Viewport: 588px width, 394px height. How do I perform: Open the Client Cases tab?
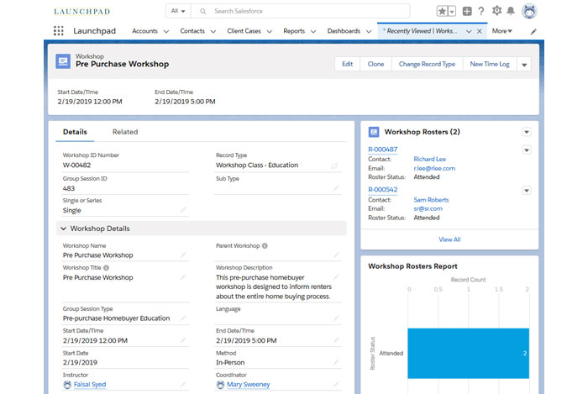click(244, 31)
